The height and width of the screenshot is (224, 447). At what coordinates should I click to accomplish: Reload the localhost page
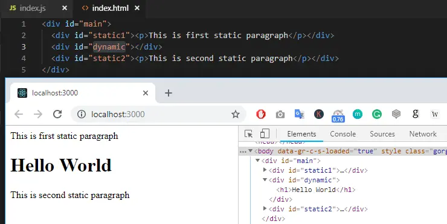point(57,114)
